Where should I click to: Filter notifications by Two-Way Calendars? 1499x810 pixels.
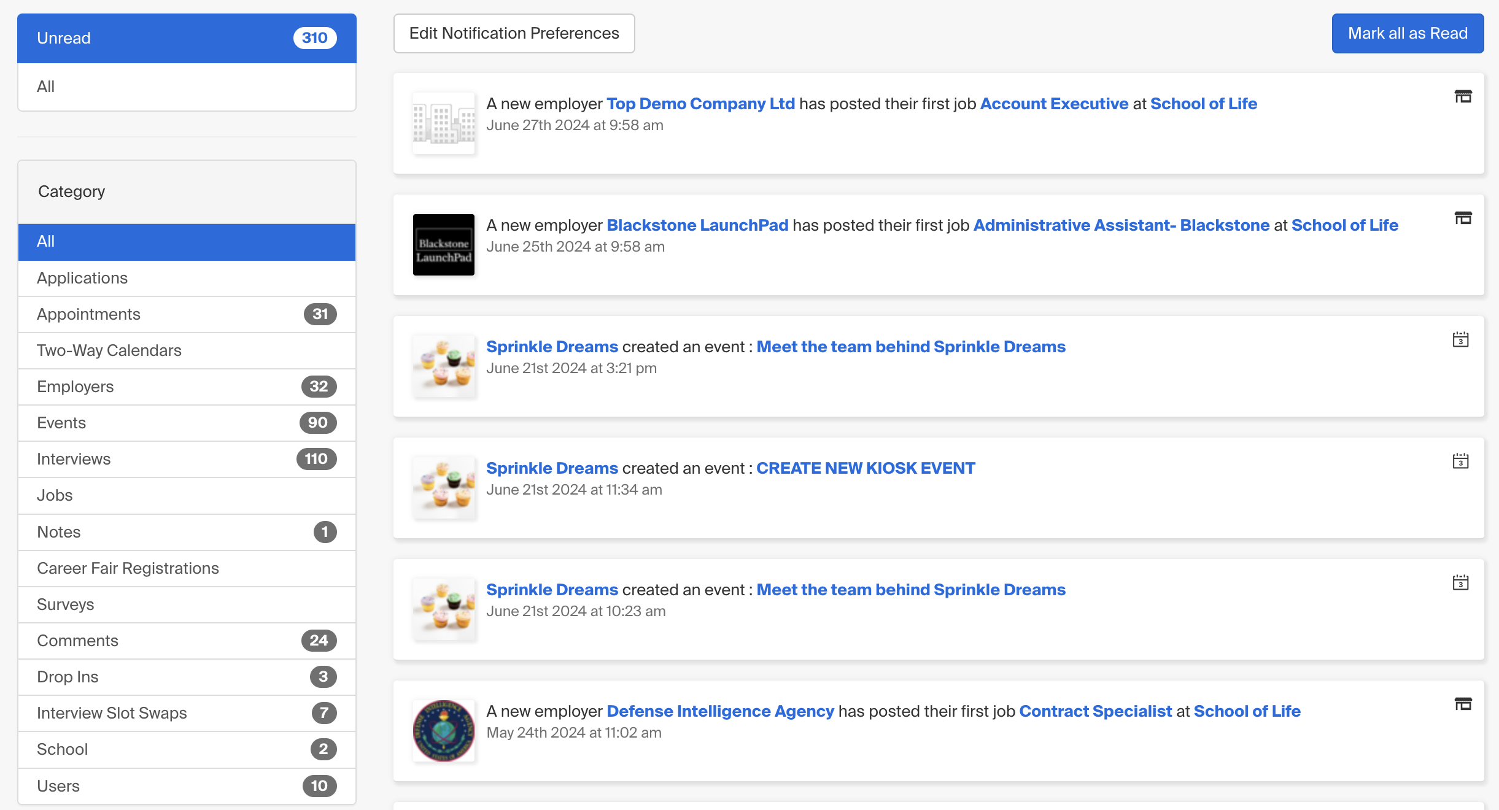coord(187,350)
